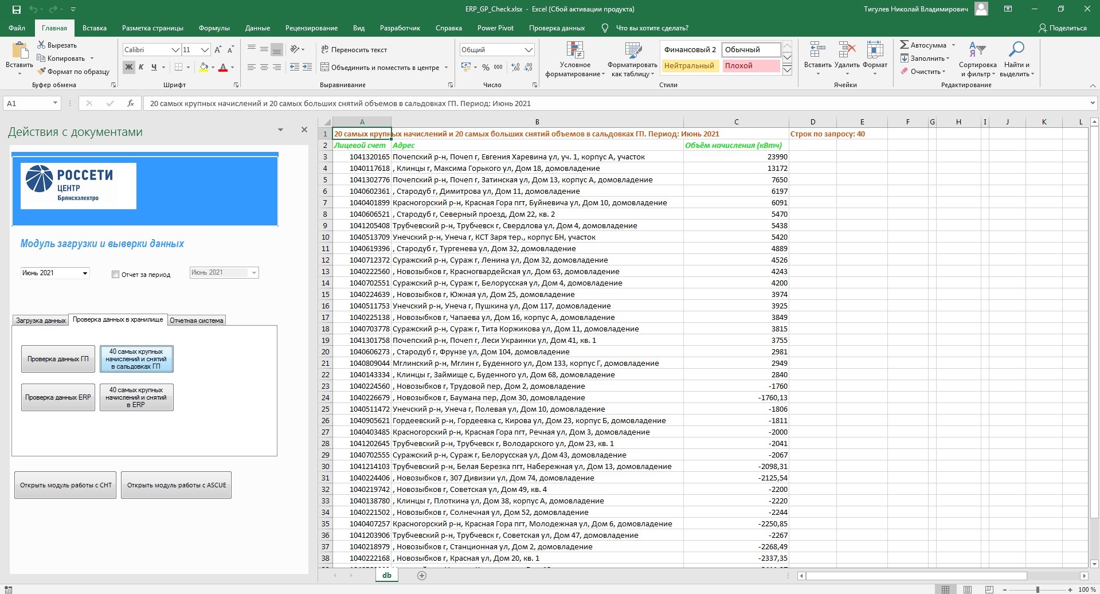The width and height of the screenshot is (1100, 594).
Task: Center text horizontally icon
Action: 264,67
